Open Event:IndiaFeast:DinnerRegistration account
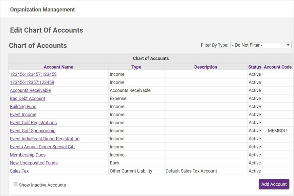 pyautogui.click(x=44, y=139)
